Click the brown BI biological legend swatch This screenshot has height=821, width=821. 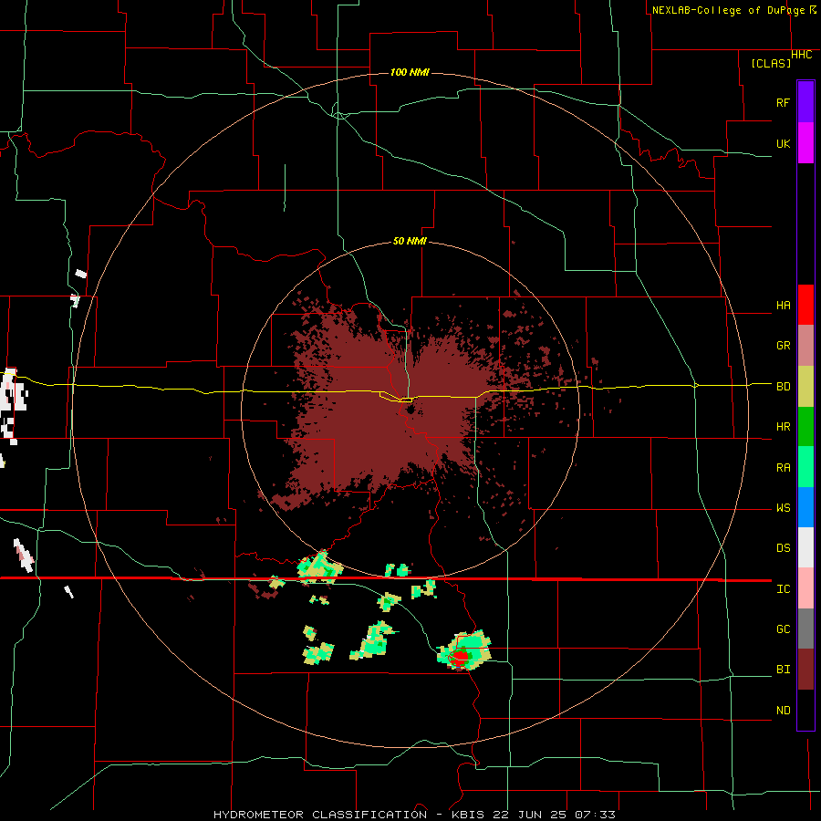pos(805,670)
